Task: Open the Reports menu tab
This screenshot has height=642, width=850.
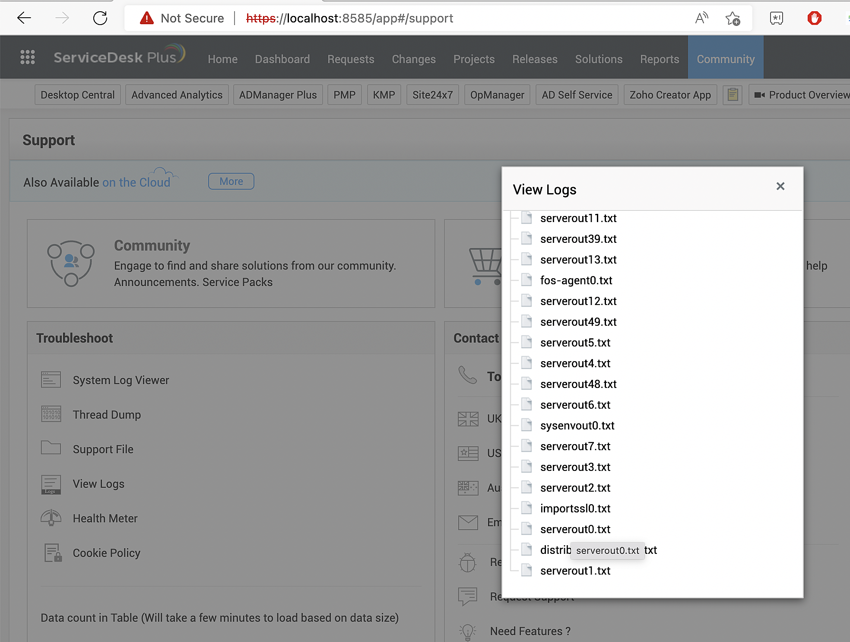Action: coord(659,59)
